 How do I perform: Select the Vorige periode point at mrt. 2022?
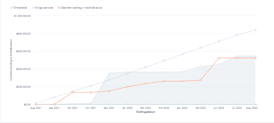[164, 72]
